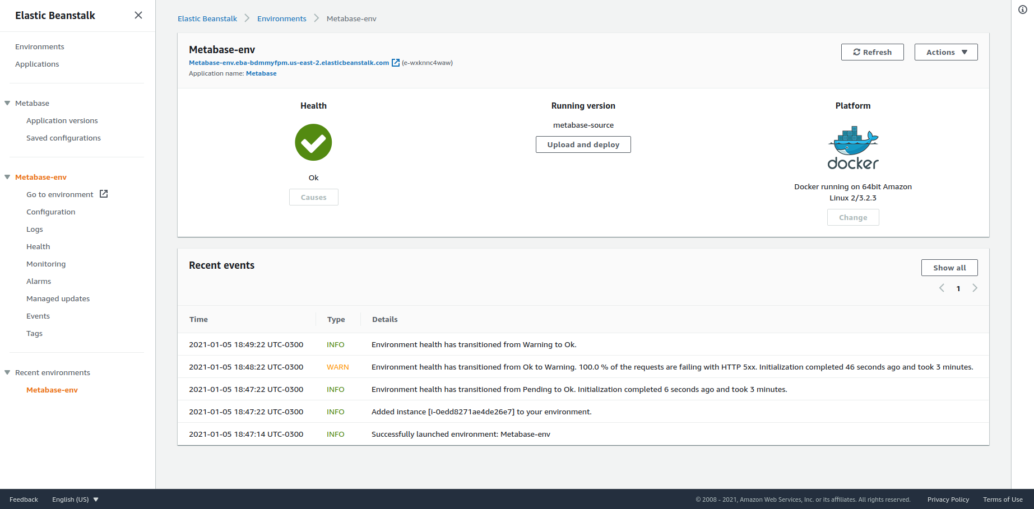The height and width of the screenshot is (509, 1034).
Task: Click the external icon next to Go to environment
Action: tap(104, 194)
